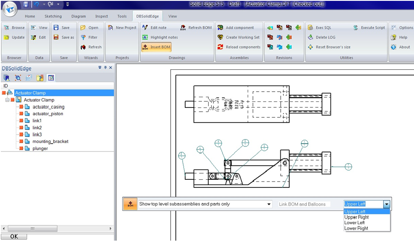This screenshot has height=241, width=414.
Task: Select the selection-box tab icon in DBSolidEdge panel
Action: [18, 77]
